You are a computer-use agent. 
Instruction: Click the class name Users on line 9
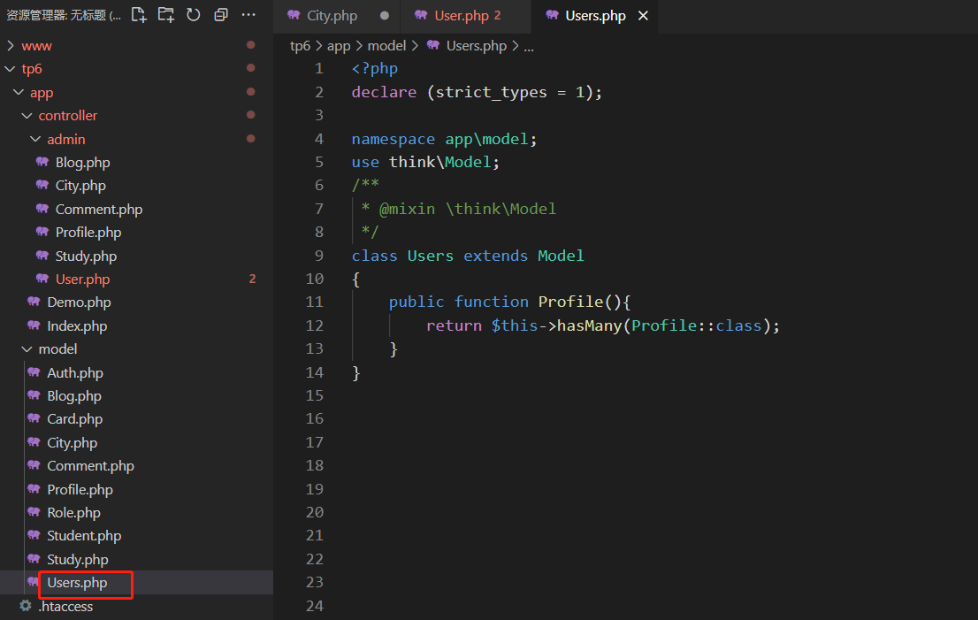(431, 256)
